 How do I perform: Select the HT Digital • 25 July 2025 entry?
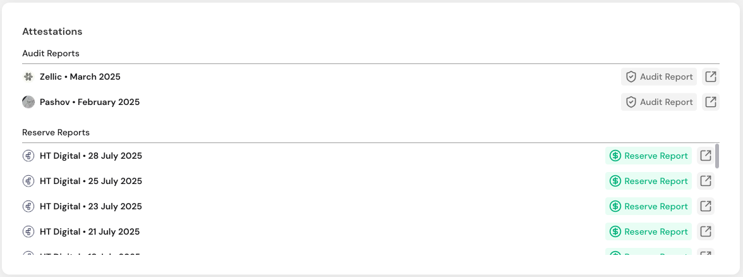click(91, 181)
